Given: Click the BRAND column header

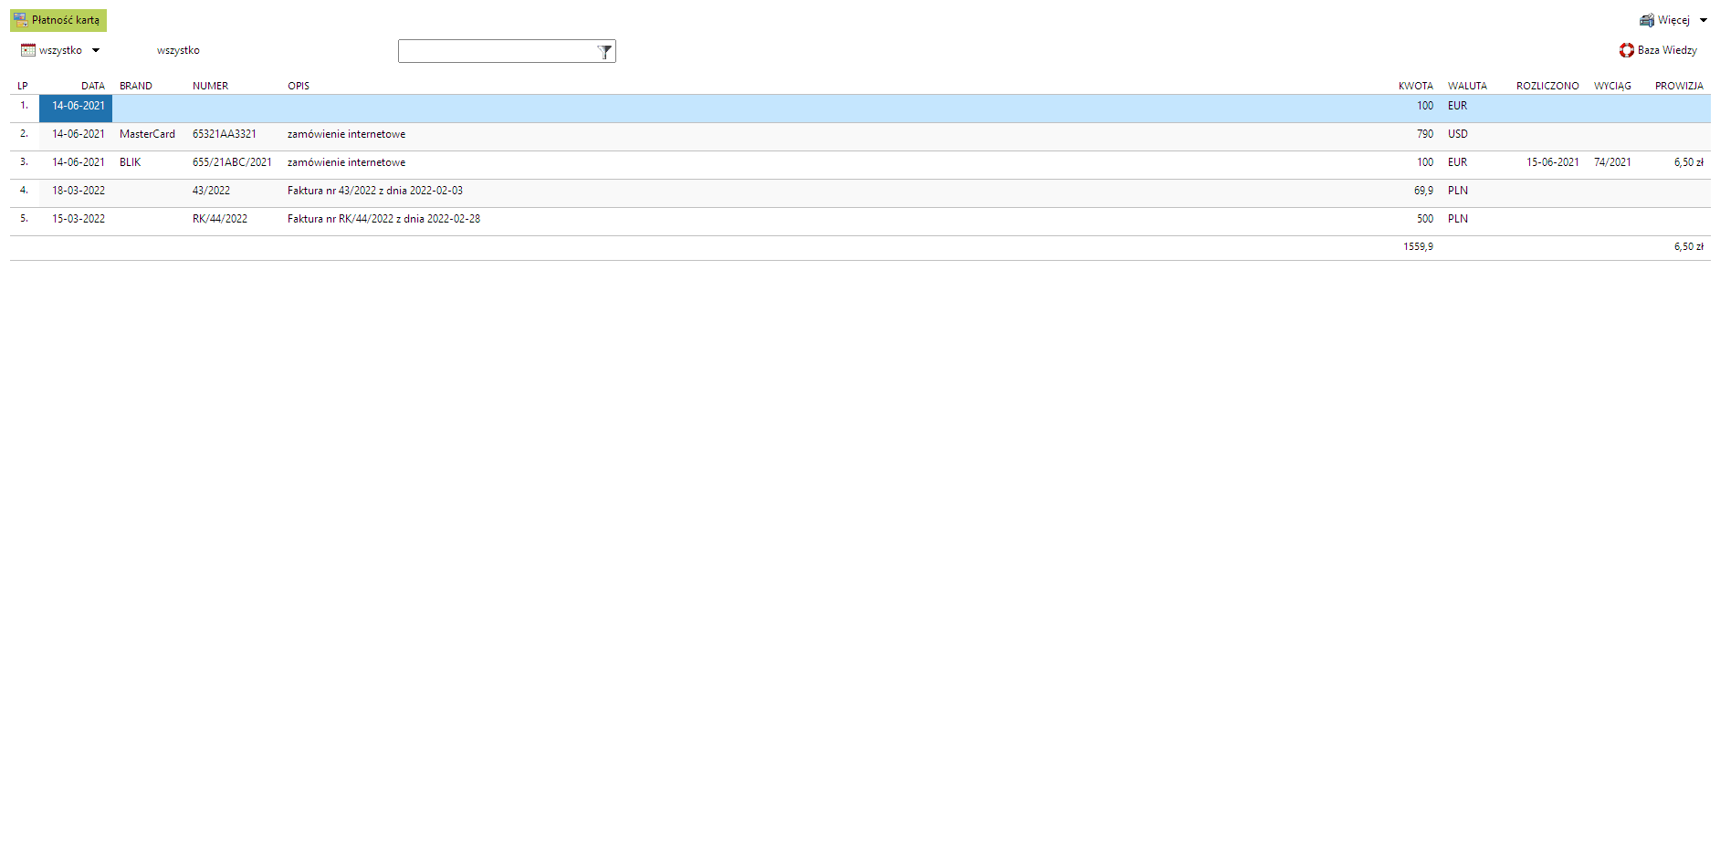Looking at the screenshot, I should click(x=136, y=86).
